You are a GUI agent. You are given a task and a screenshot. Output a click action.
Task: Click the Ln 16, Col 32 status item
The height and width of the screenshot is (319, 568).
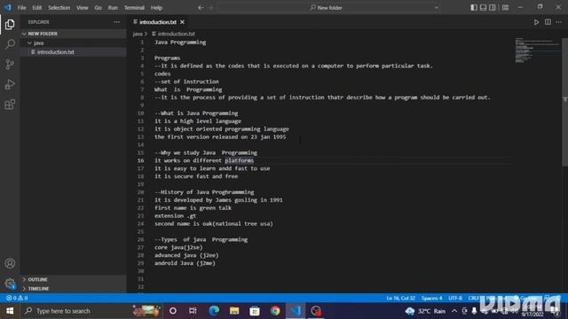pos(400,298)
